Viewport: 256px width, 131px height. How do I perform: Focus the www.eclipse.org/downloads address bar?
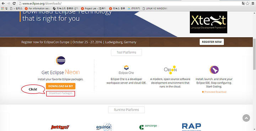point(129,3)
